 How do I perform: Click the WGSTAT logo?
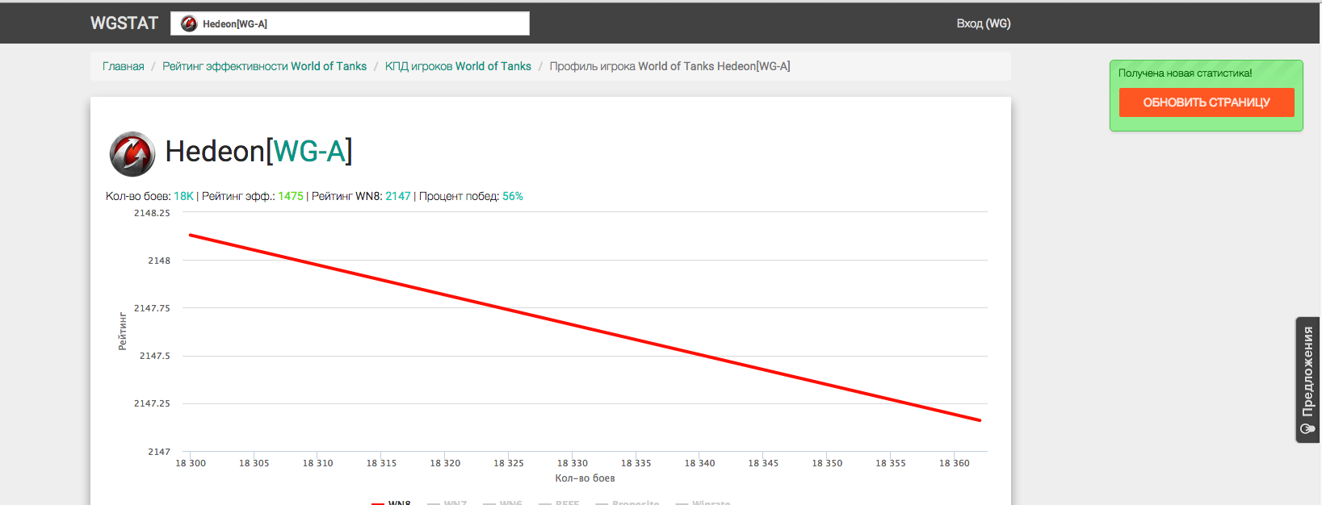(x=124, y=23)
